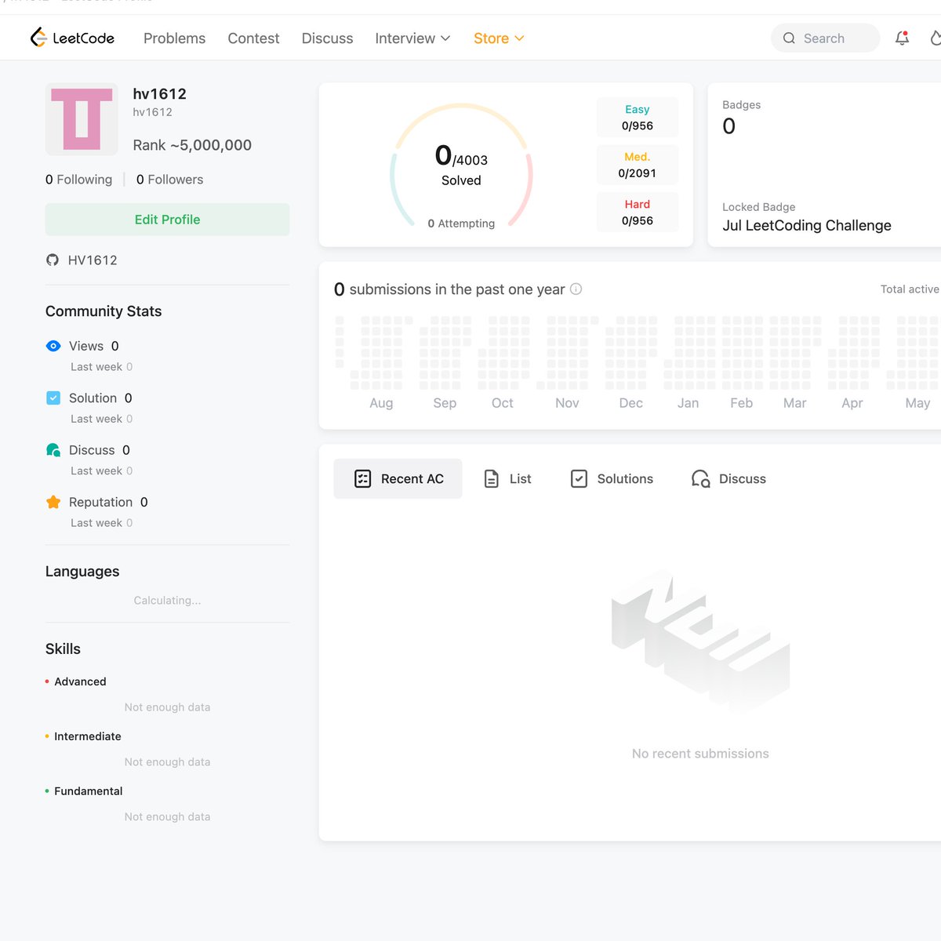Click the Badges count 0

coord(729,126)
